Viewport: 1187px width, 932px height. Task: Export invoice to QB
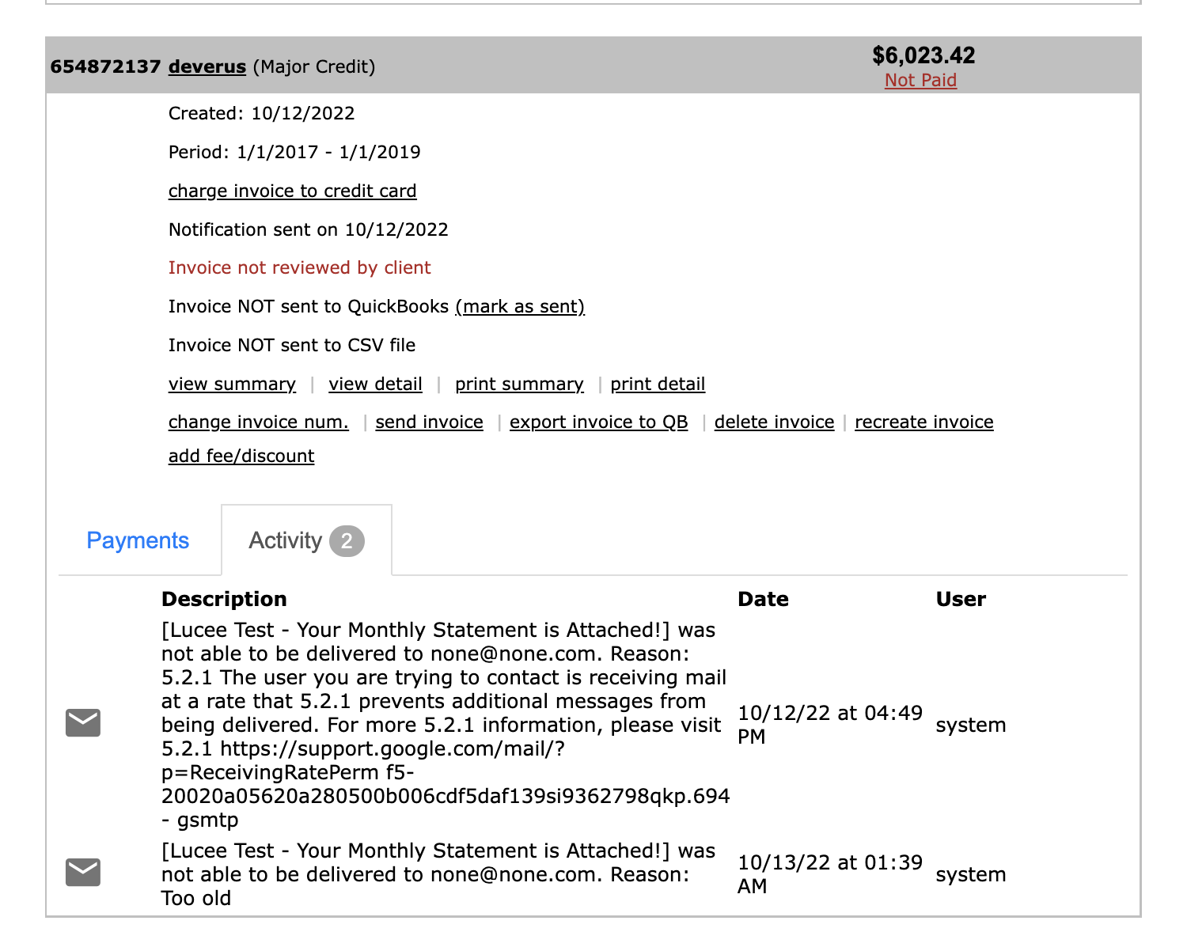(x=599, y=422)
